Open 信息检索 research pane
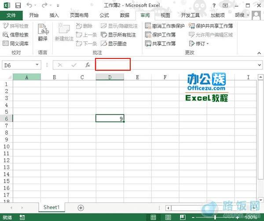 (16, 35)
